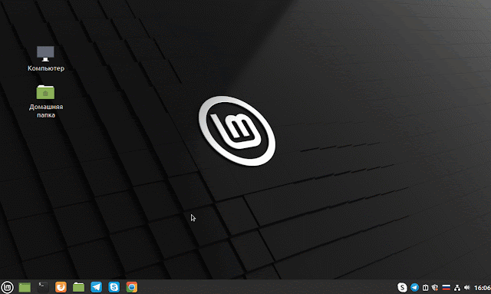Click the green Show Desktop panel icon
This screenshot has width=491, height=294.
25,287
